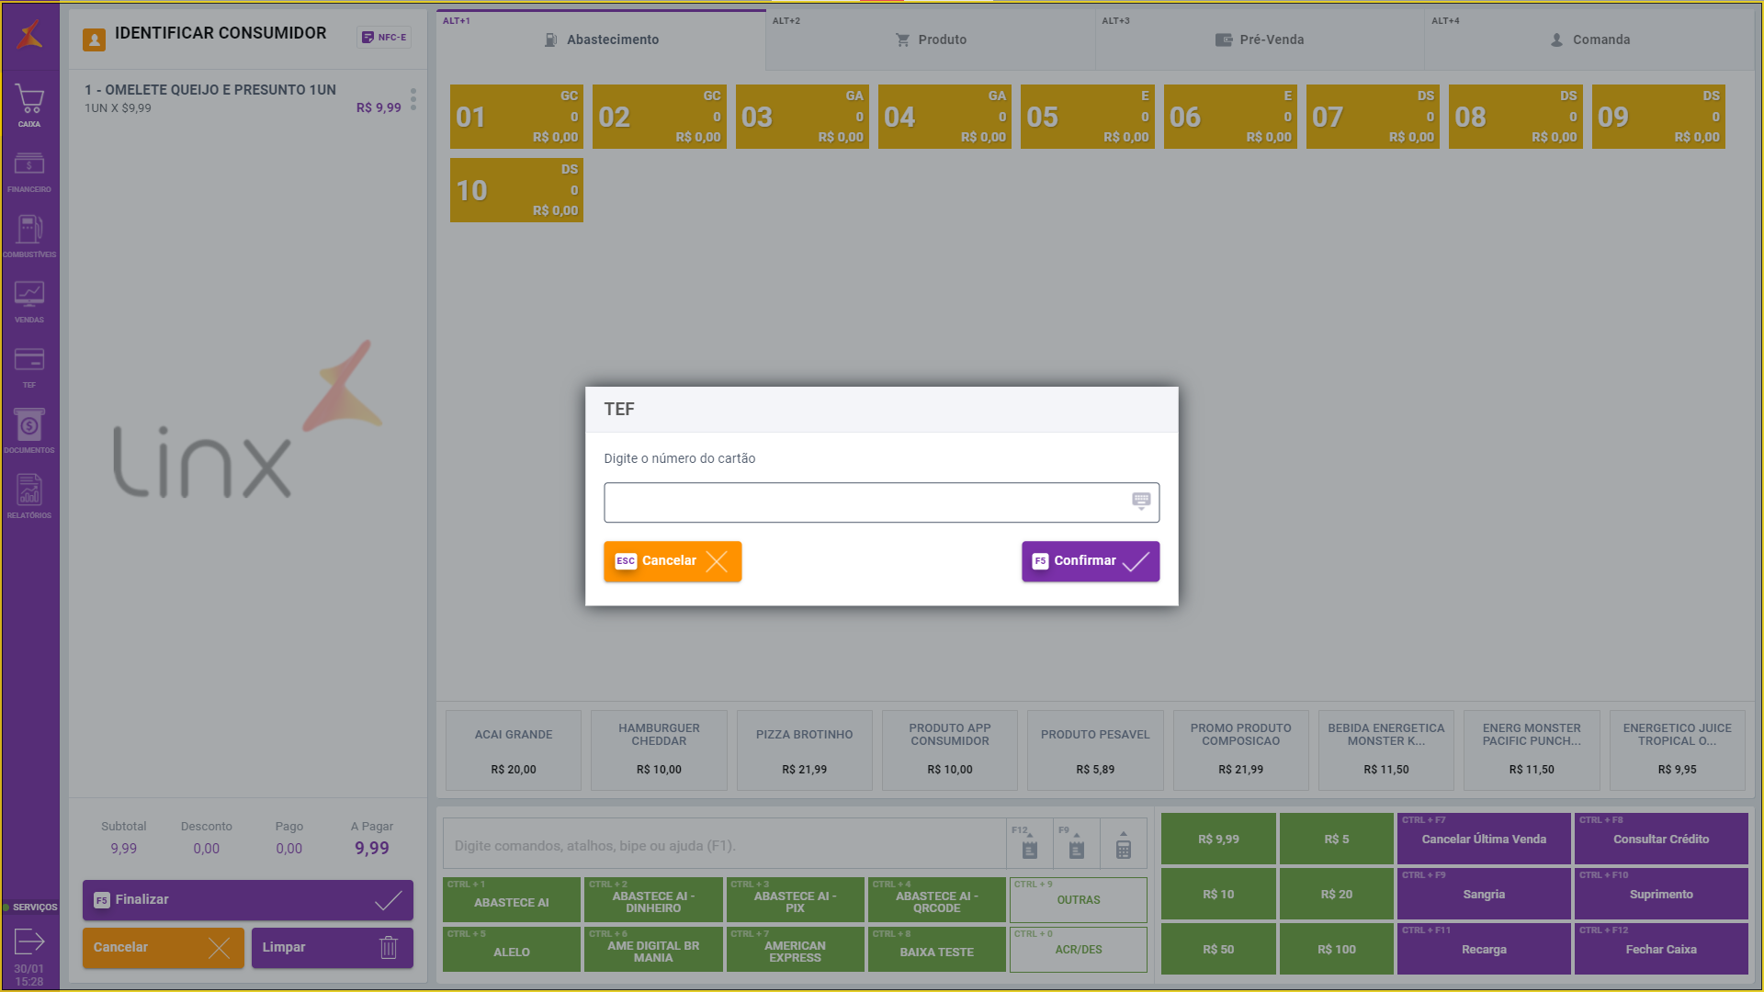
Task: Open the omelete item three-dot menu
Action: pyautogui.click(x=413, y=98)
